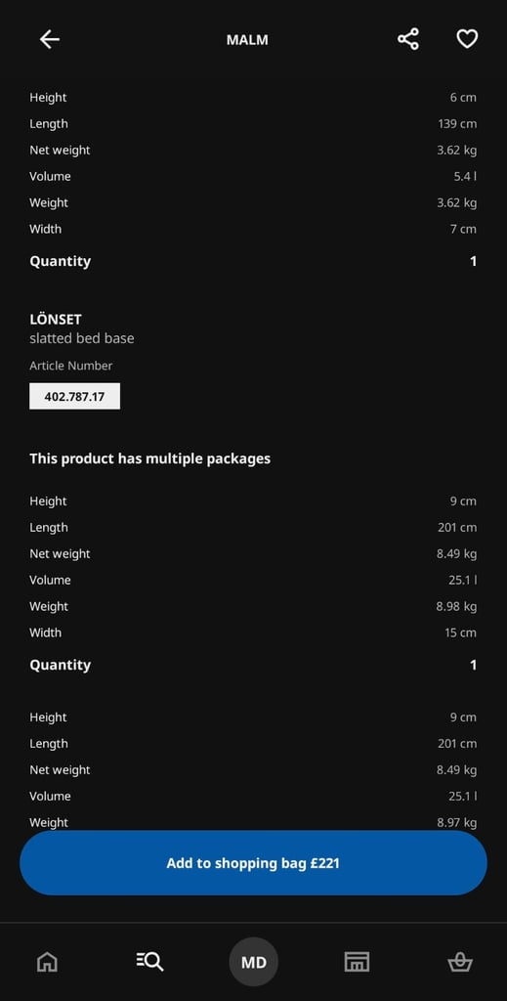The height and width of the screenshot is (1001, 507).
Task: Share the MALM product
Action: pyautogui.click(x=408, y=39)
